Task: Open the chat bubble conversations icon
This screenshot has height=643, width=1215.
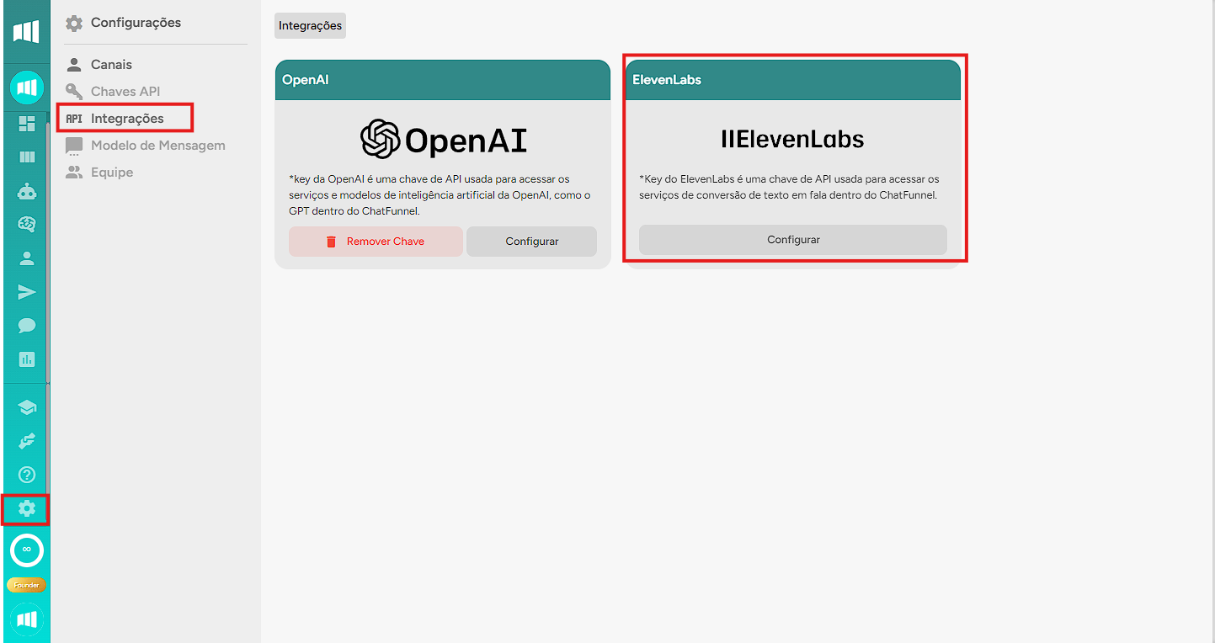Action: (x=27, y=326)
